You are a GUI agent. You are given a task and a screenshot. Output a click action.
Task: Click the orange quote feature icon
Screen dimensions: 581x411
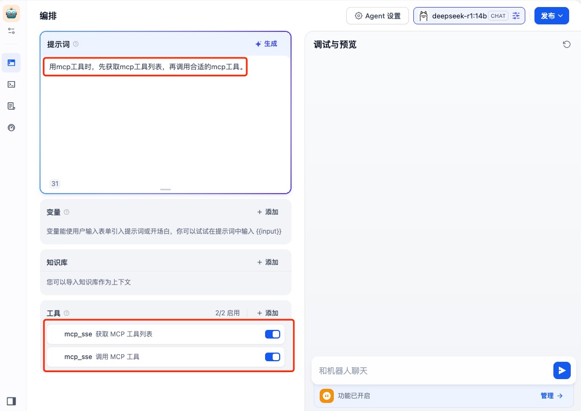click(327, 396)
